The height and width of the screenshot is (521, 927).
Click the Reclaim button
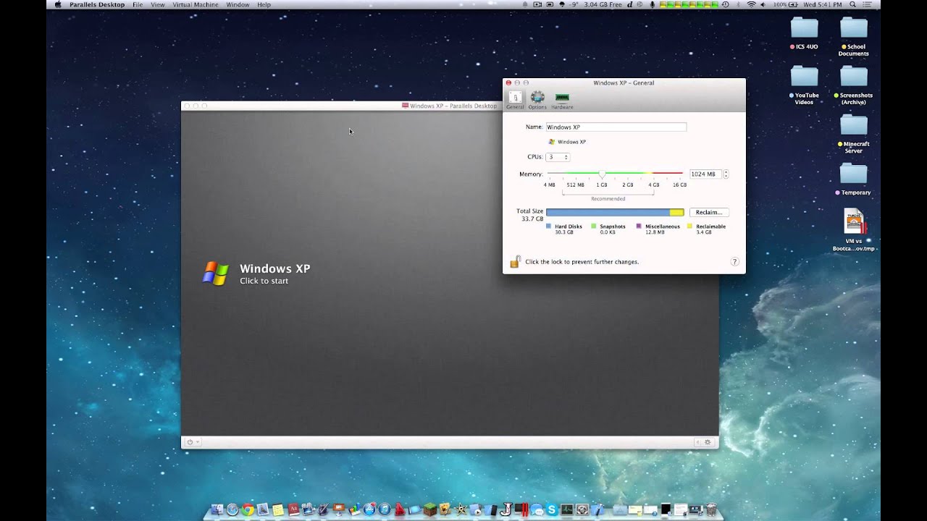click(709, 212)
